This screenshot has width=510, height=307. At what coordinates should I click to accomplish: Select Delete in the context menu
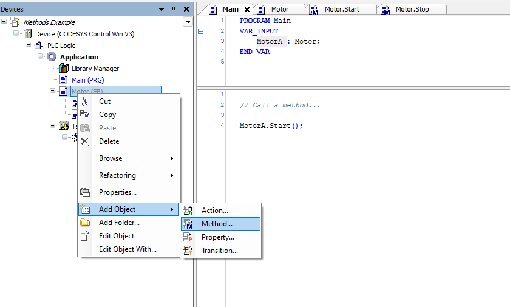129,141
